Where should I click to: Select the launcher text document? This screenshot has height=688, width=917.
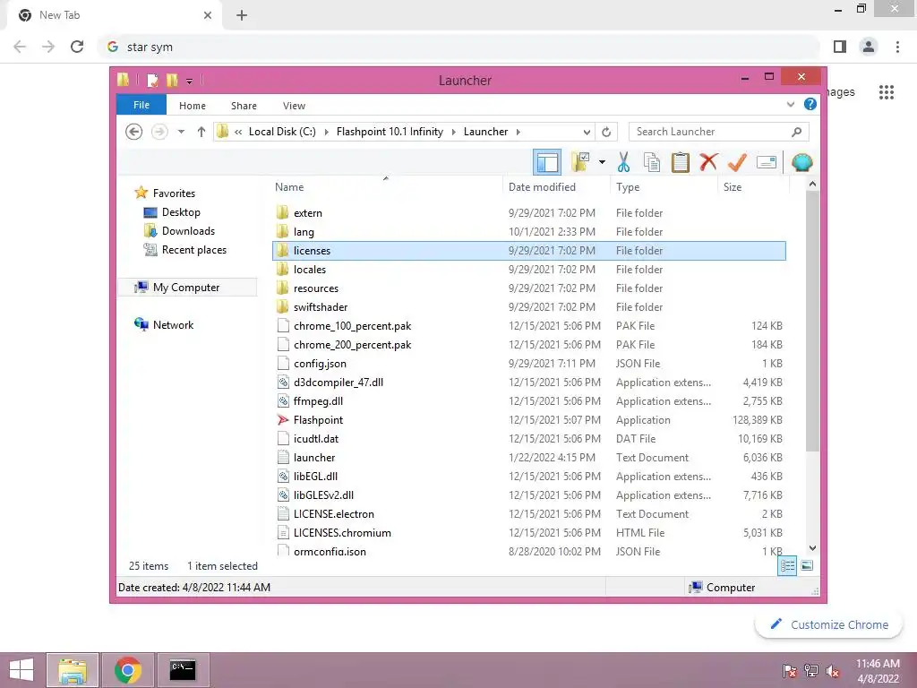tap(528, 458)
